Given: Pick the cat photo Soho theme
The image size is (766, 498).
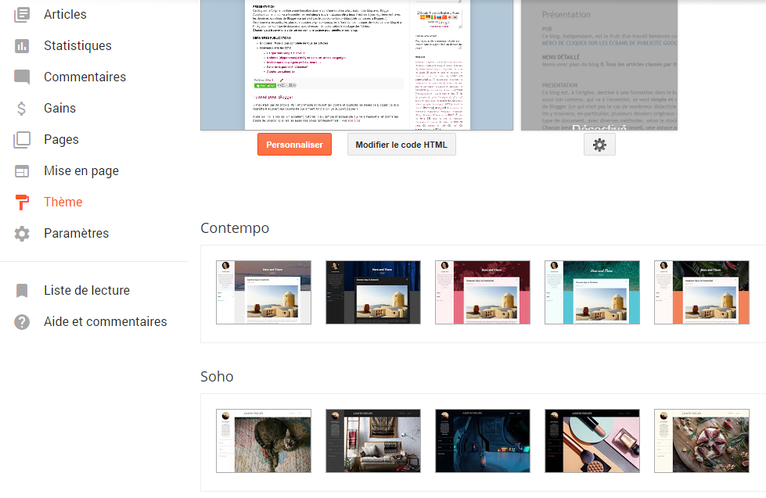Looking at the screenshot, I should point(264,441).
